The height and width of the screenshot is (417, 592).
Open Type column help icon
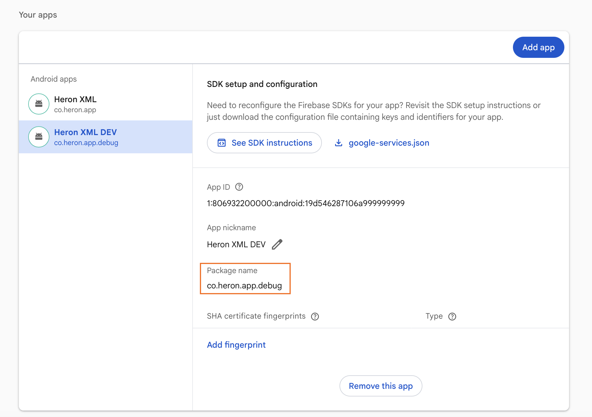[452, 316]
